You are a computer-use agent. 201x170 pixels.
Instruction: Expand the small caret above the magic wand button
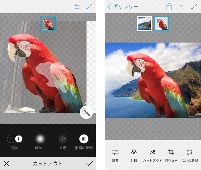point(86,103)
